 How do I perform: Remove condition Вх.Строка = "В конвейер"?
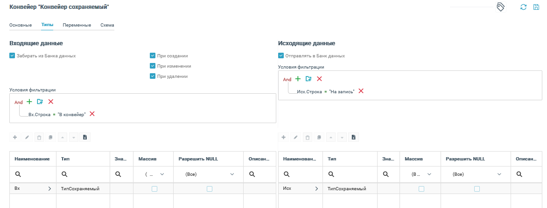[x=92, y=114]
